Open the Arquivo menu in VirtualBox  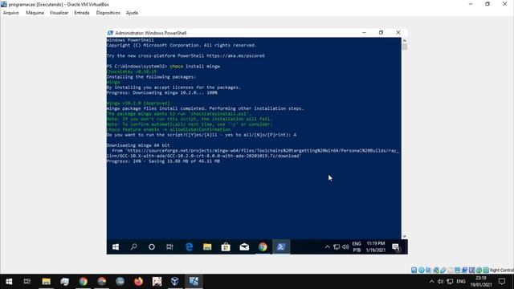[10, 13]
